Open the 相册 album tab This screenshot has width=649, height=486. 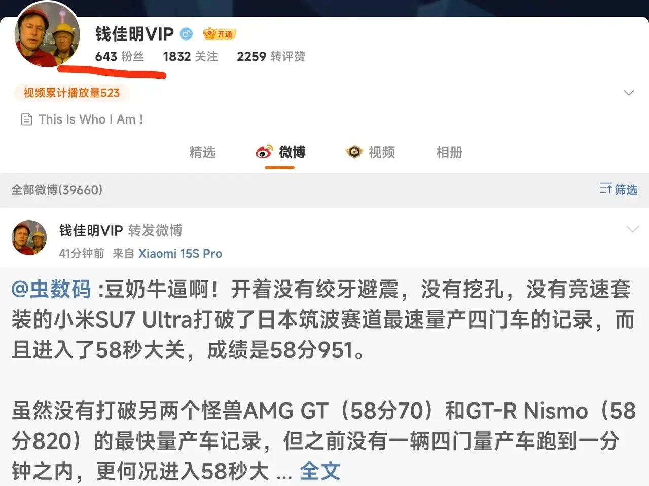pos(449,152)
